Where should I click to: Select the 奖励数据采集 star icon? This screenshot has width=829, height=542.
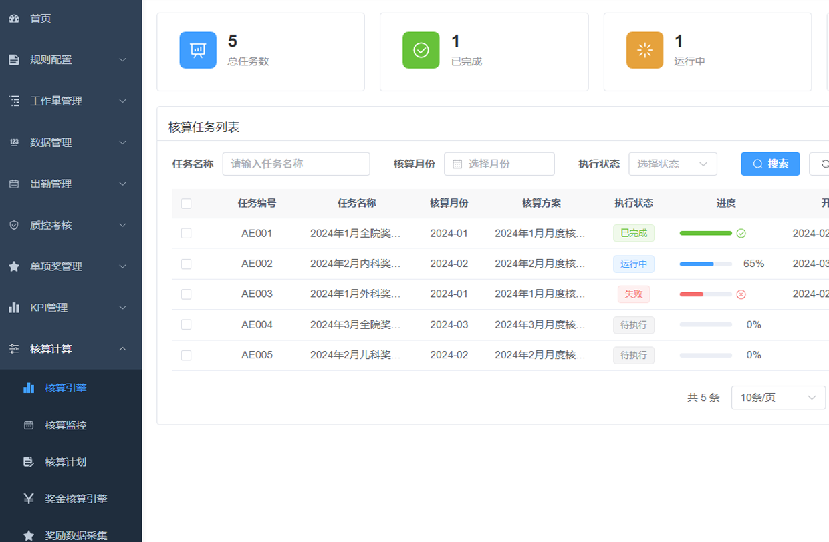click(x=29, y=533)
